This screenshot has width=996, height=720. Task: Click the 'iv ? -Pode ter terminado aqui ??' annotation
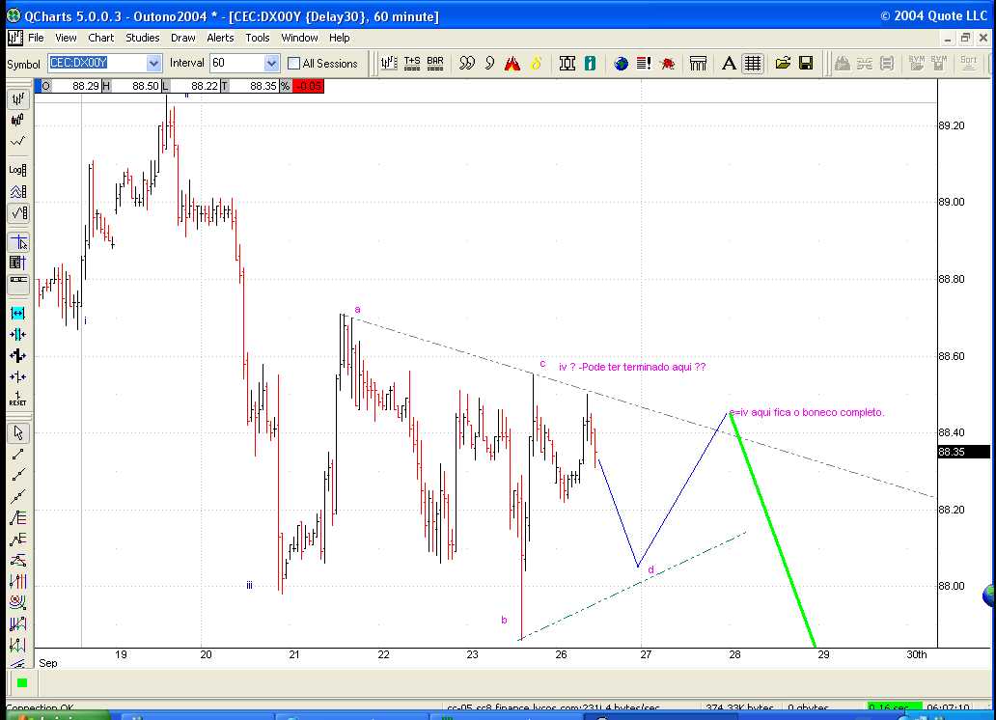coord(632,367)
